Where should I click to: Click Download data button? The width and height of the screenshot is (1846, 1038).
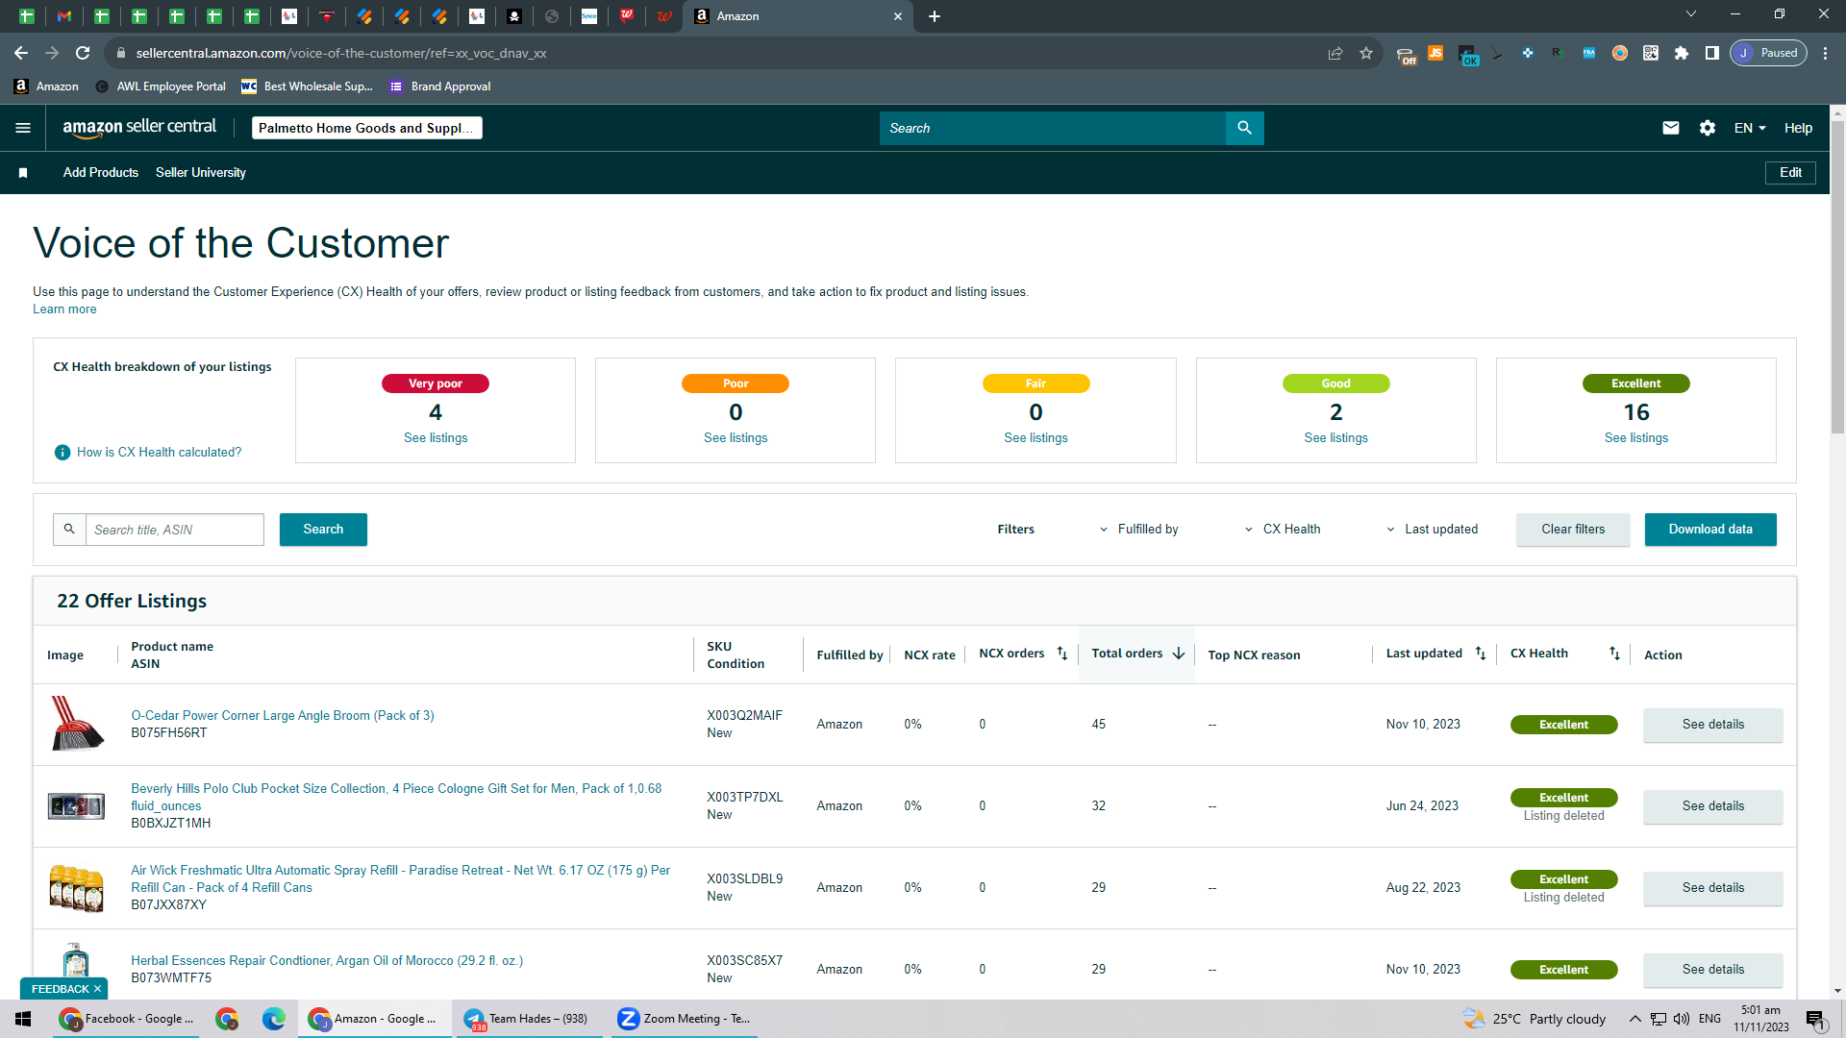point(1710,530)
